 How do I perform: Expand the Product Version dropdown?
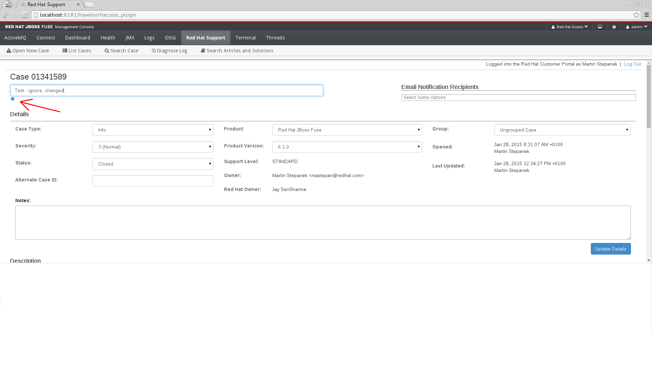pos(347,147)
